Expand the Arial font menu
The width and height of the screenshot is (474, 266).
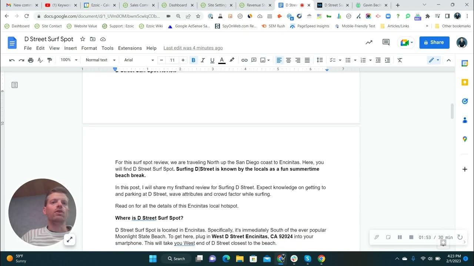(x=138, y=60)
